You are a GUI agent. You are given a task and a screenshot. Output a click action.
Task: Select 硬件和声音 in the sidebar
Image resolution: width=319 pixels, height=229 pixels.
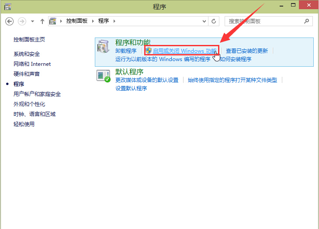[x=27, y=74]
